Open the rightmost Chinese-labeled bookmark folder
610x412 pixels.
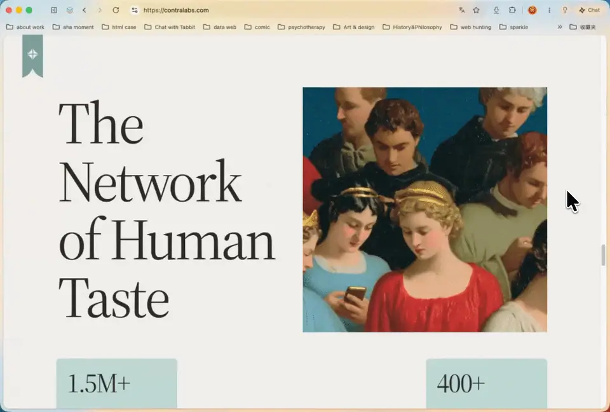tap(583, 27)
